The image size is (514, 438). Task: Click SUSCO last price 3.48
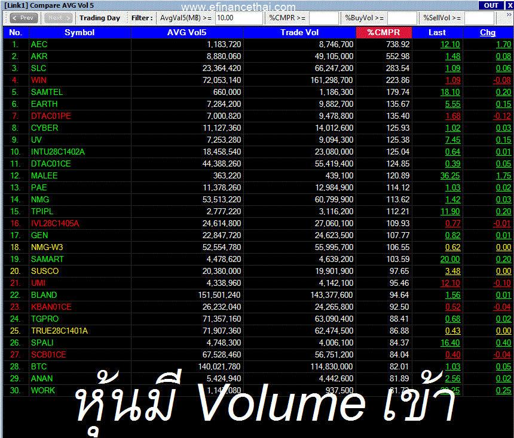click(x=452, y=272)
